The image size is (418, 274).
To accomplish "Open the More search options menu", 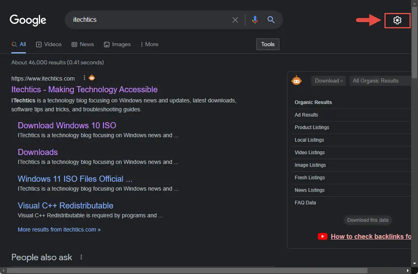I will [x=150, y=44].
